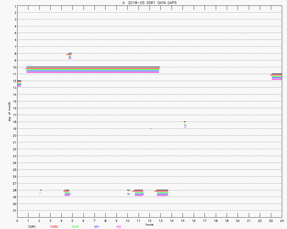Select the blue HI1 legend label
Screen dimensions: 287x229
pyautogui.click(x=97, y=227)
